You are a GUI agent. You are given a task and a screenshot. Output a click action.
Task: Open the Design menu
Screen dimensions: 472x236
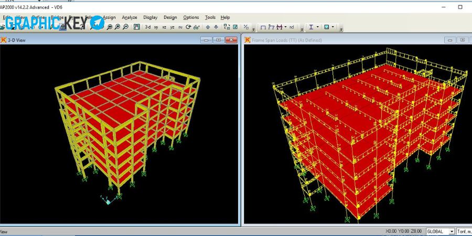[170, 17]
